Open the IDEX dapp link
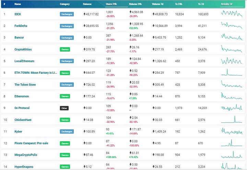 coord(17,14)
